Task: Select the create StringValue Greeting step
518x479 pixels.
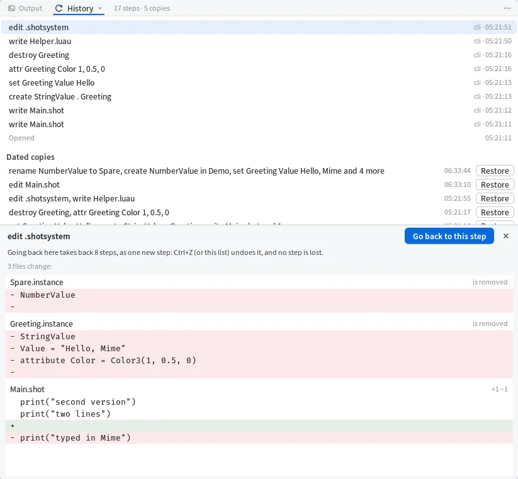Action: pyautogui.click(x=259, y=96)
